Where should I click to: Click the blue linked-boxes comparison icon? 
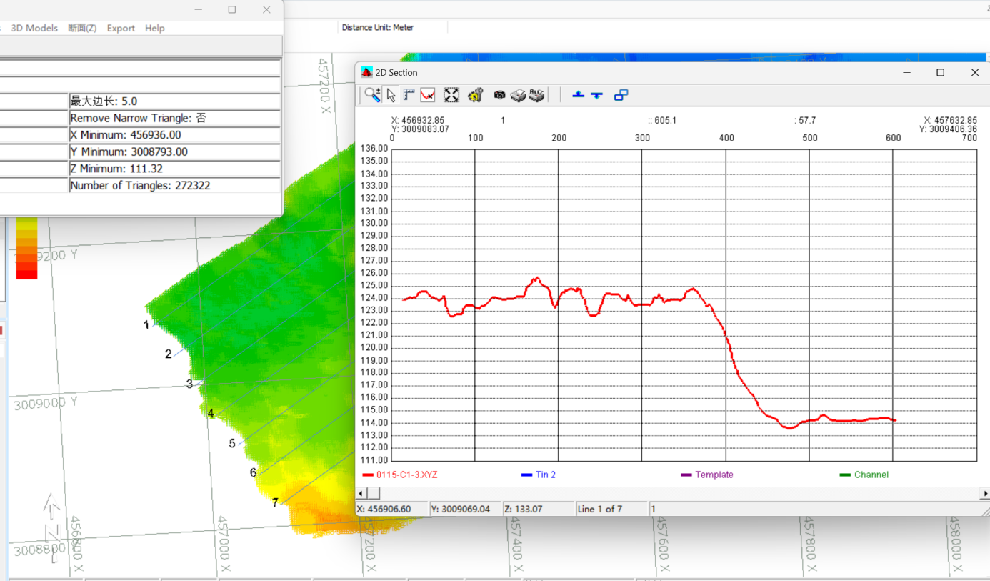click(621, 94)
